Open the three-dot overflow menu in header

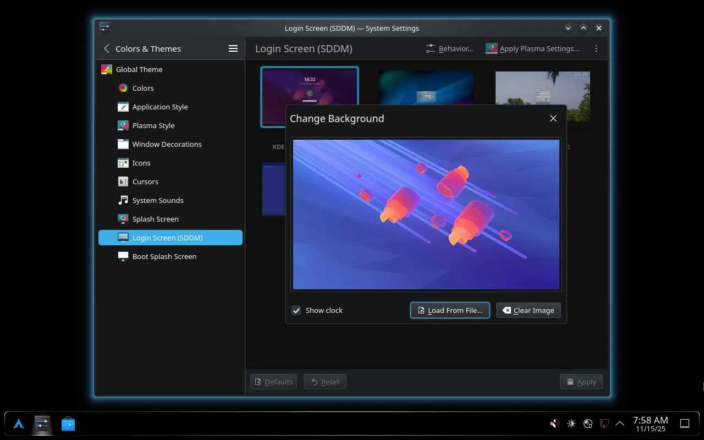(596, 48)
